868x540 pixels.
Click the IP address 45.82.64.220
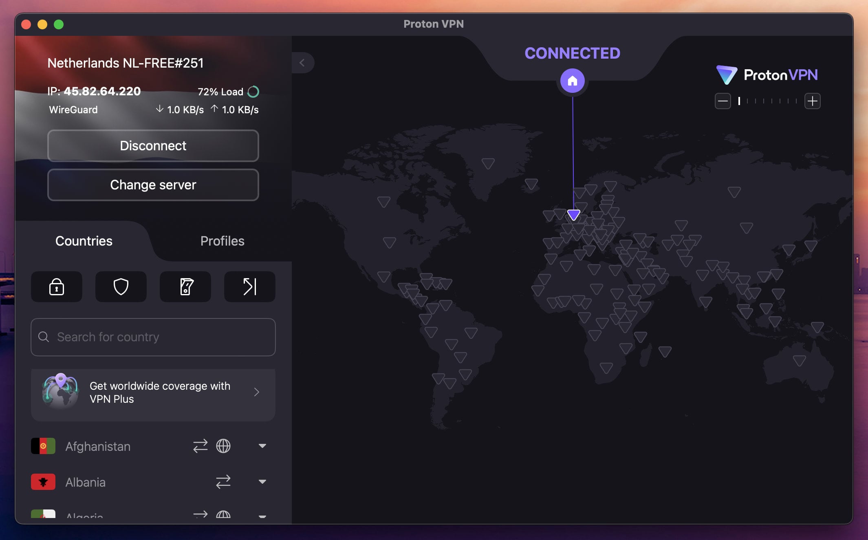coord(102,91)
